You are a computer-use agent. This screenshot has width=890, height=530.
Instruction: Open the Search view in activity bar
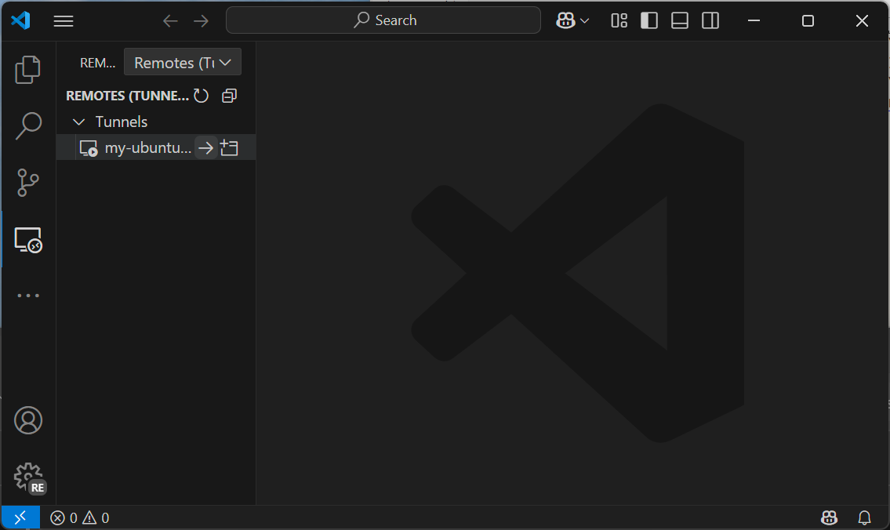(27, 125)
